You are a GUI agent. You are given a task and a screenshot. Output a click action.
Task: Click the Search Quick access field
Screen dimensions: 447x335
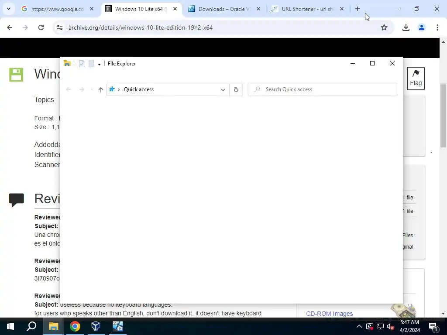coord(323,89)
